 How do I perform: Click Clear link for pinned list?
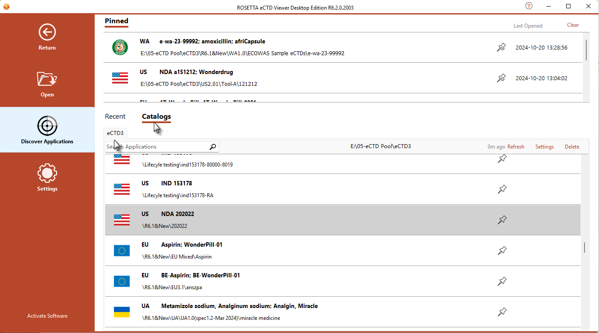coord(573,25)
